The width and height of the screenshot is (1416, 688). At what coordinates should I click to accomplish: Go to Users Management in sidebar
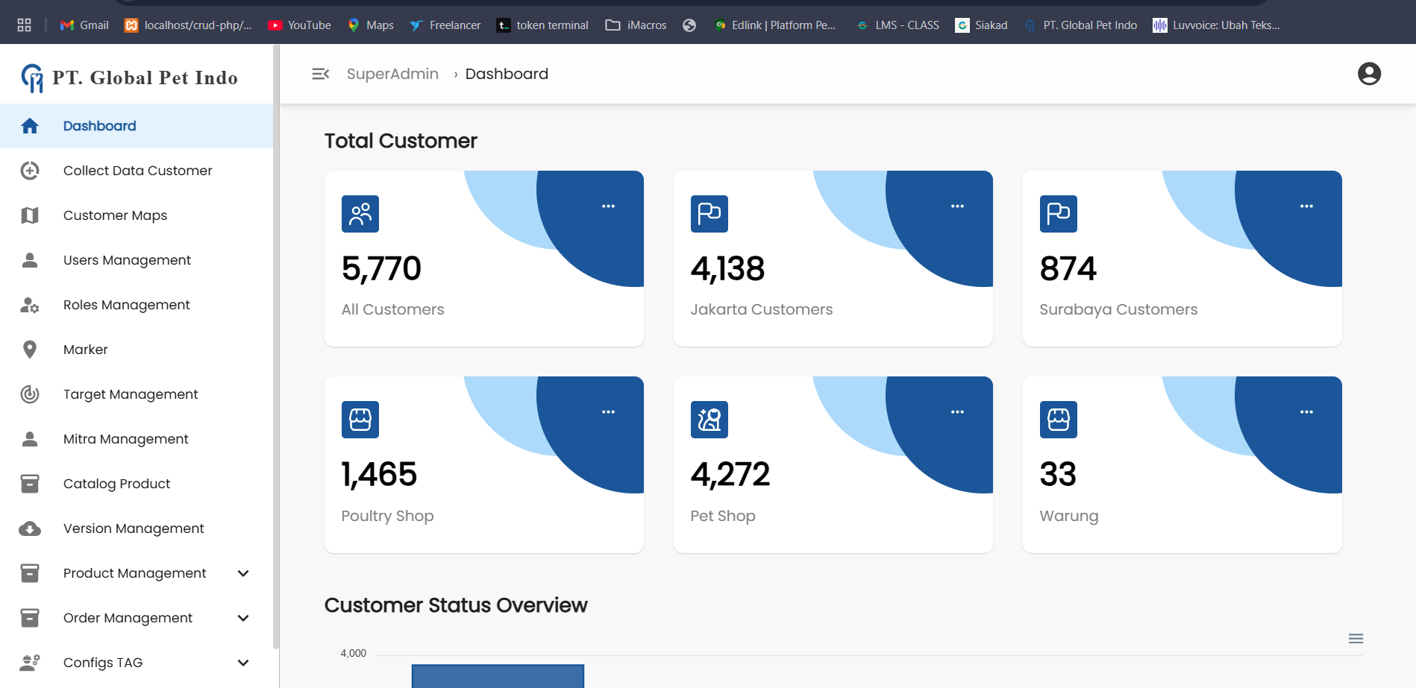pos(127,260)
